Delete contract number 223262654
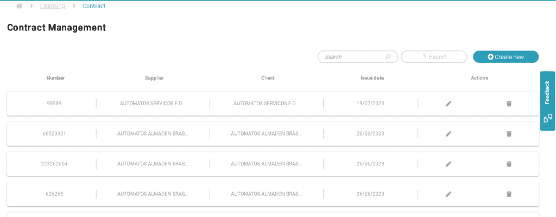The height and width of the screenshot is (217, 556). click(x=509, y=164)
